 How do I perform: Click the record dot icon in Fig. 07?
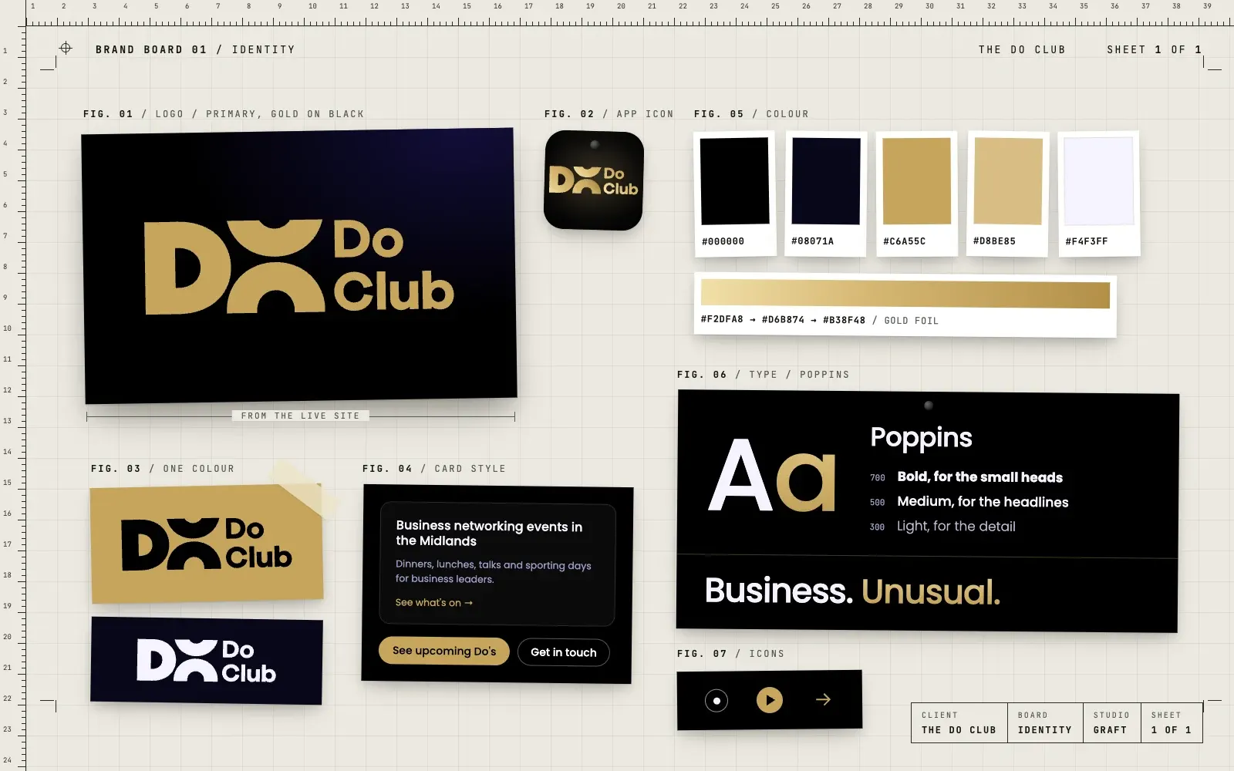[x=716, y=700]
